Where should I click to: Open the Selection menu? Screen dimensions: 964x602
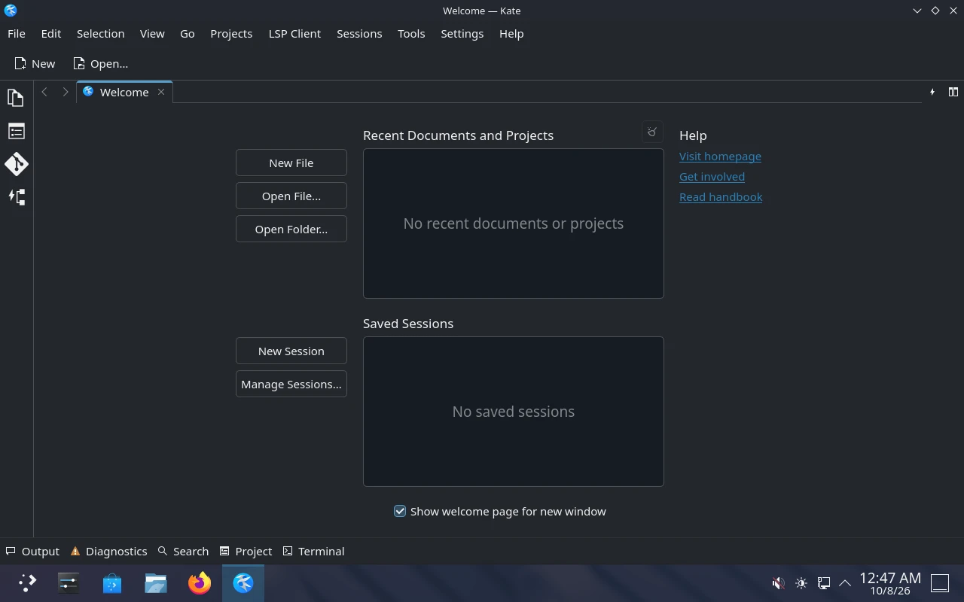[x=100, y=34]
